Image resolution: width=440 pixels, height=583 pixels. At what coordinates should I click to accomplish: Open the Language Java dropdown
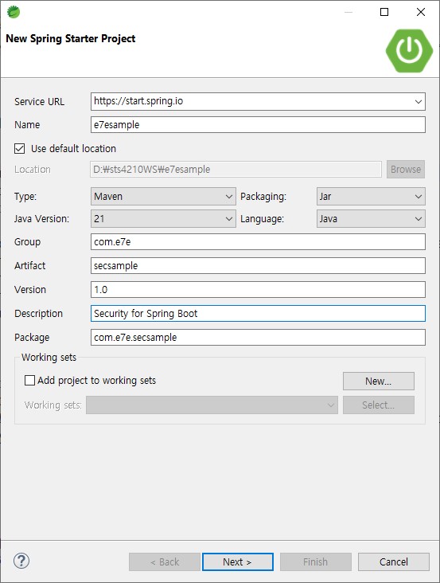pos(371,218)
